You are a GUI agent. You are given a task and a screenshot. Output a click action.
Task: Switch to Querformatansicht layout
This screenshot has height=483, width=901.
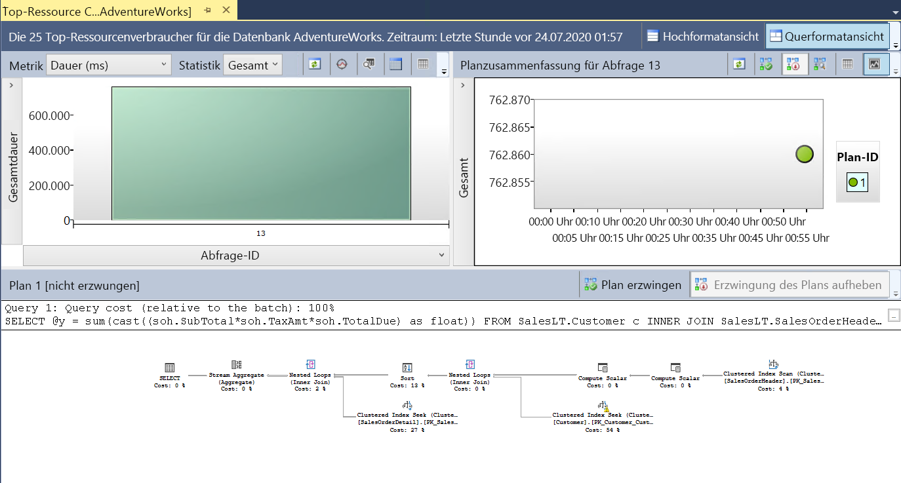pos(826,37)
